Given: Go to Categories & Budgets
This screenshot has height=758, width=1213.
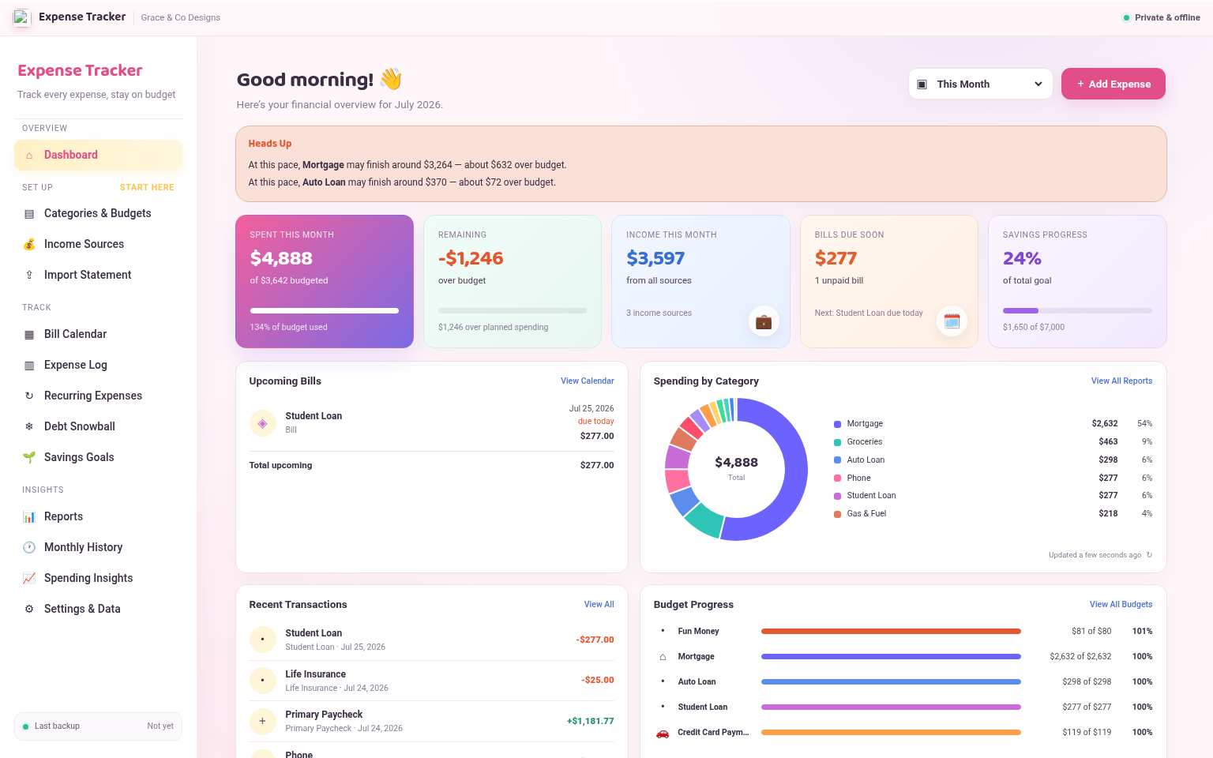Looking at the screenshot, I should pos(98,214).
